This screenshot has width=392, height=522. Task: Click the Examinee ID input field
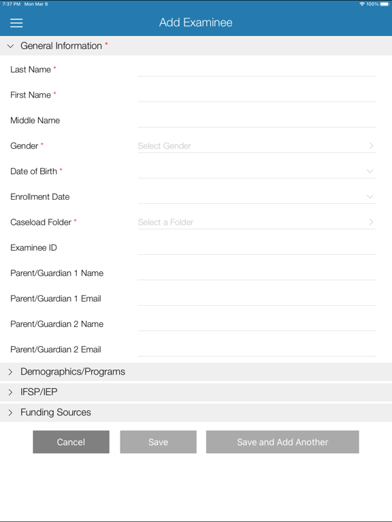coord(257,247)
